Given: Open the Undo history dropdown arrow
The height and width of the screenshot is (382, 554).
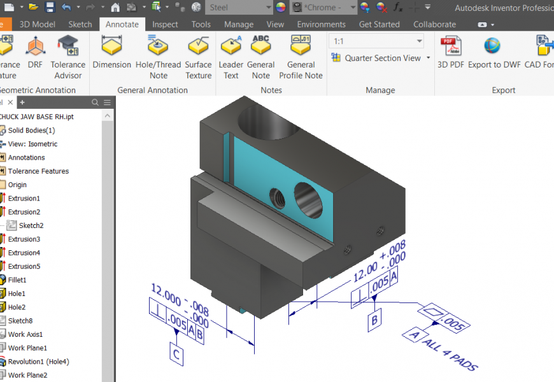Looking at the screenshot, I should point(78,7).
